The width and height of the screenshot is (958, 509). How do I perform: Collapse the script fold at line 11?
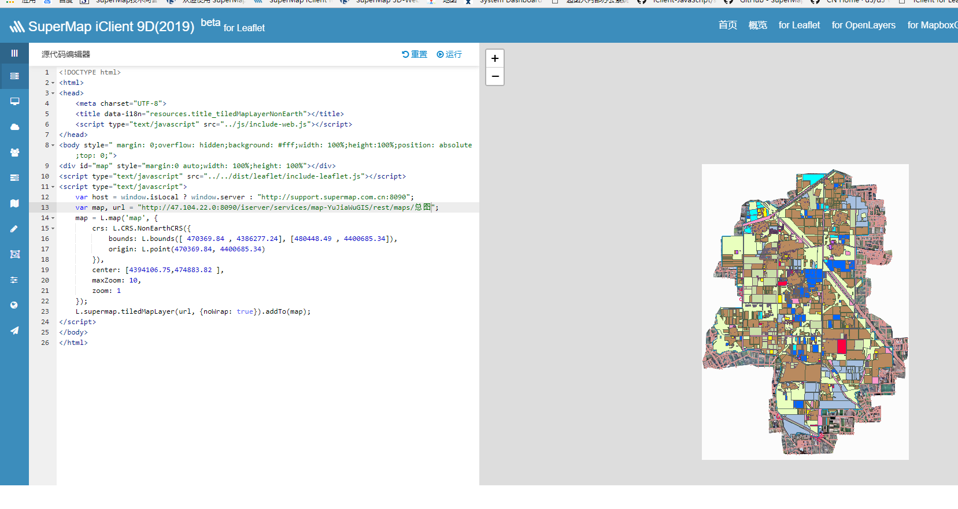tap(53, 187)
